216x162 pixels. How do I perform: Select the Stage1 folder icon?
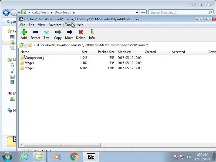pos(22,63)
